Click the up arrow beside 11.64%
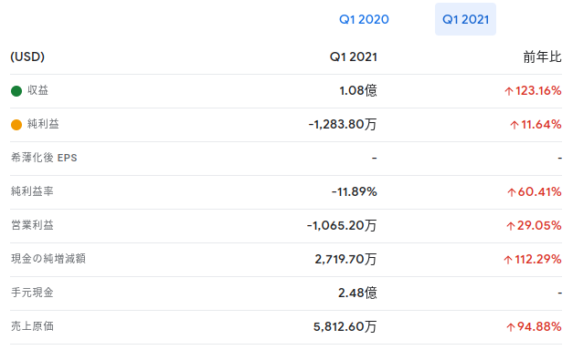Screen dimensions: 573x350 tap(515, 125)
